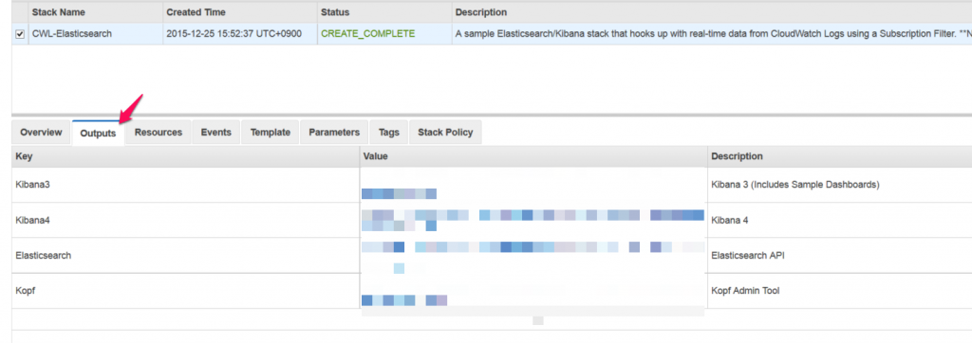
Task: Sort stacks by Stack Name column
Action: pos(58,12)
